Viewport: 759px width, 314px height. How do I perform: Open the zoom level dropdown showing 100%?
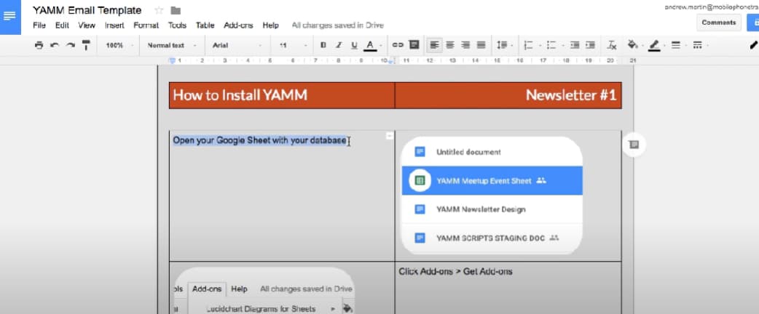tap(118, 45)
